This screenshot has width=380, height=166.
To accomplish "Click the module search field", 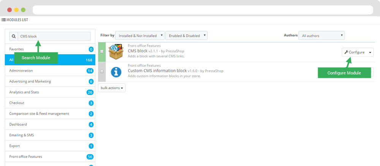I will click(54, 36).
